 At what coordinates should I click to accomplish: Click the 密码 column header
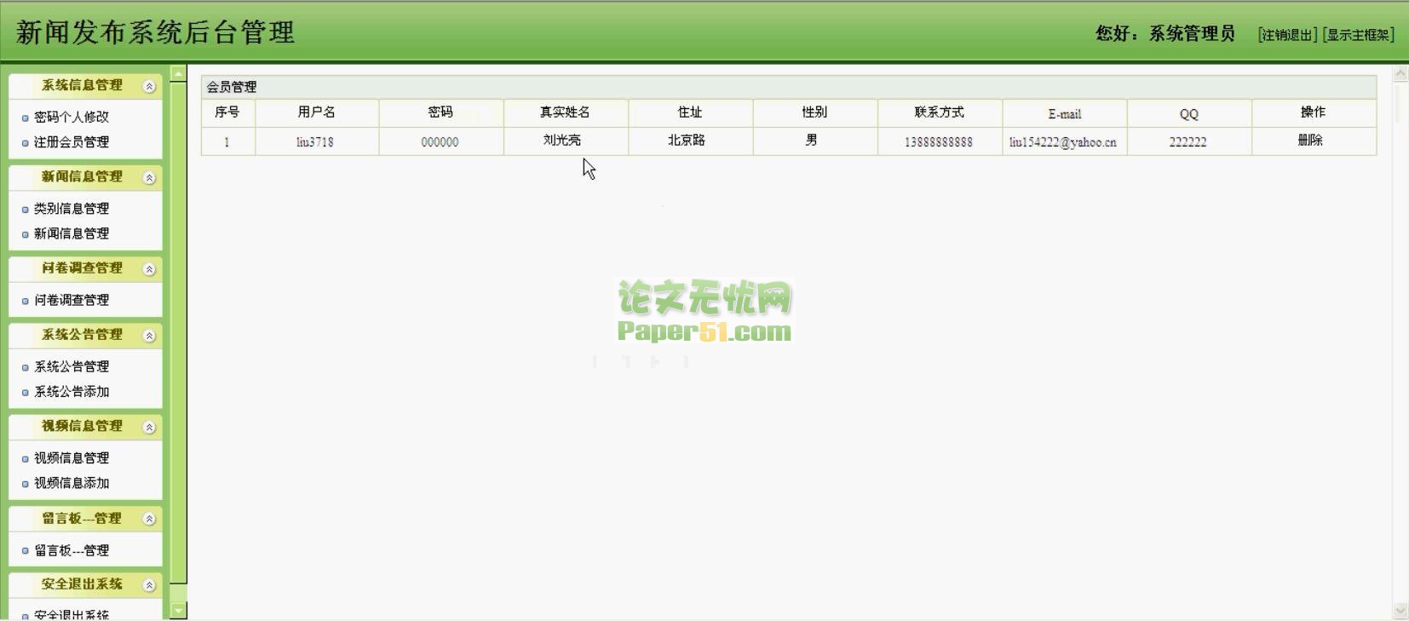[x=440, y=112]
